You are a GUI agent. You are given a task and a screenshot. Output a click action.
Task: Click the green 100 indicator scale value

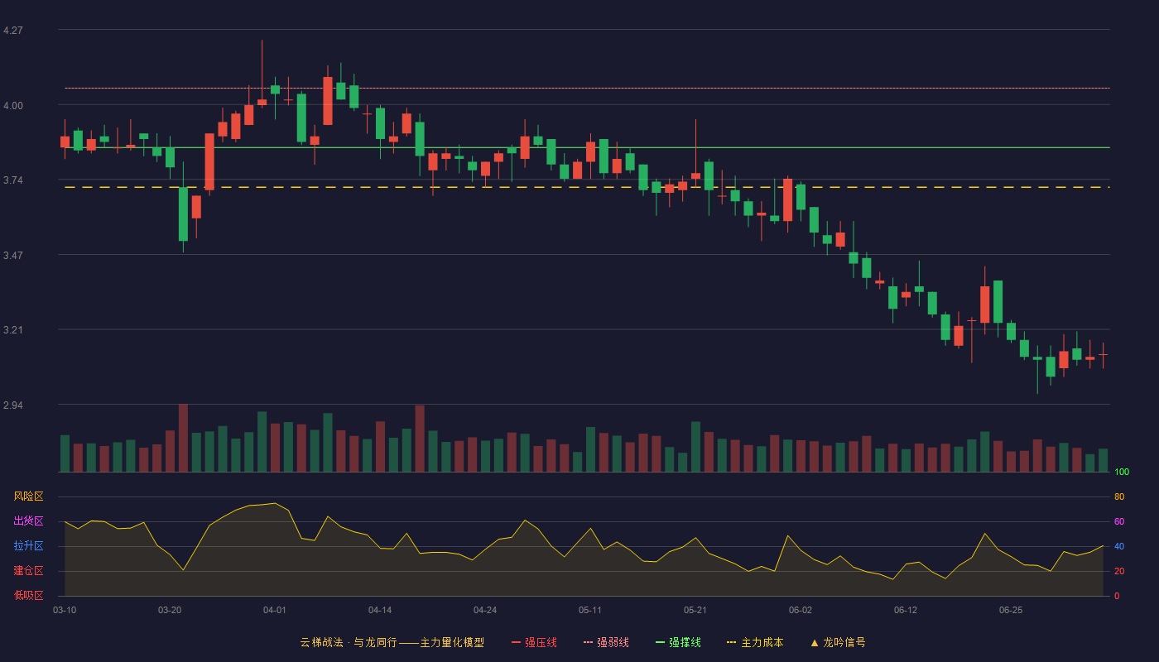(x=1122, y=473)
